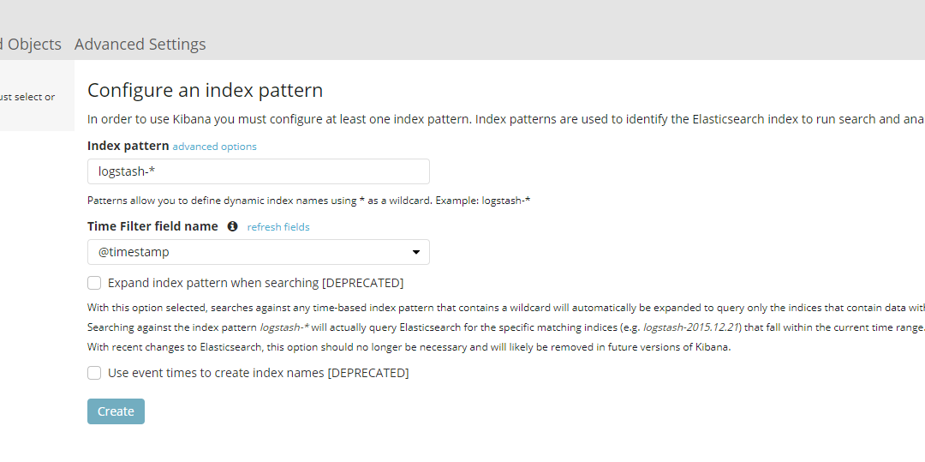Switch to the Advanced Settings tab
This screenshot has height=462, width=925.
click(140, 45)
